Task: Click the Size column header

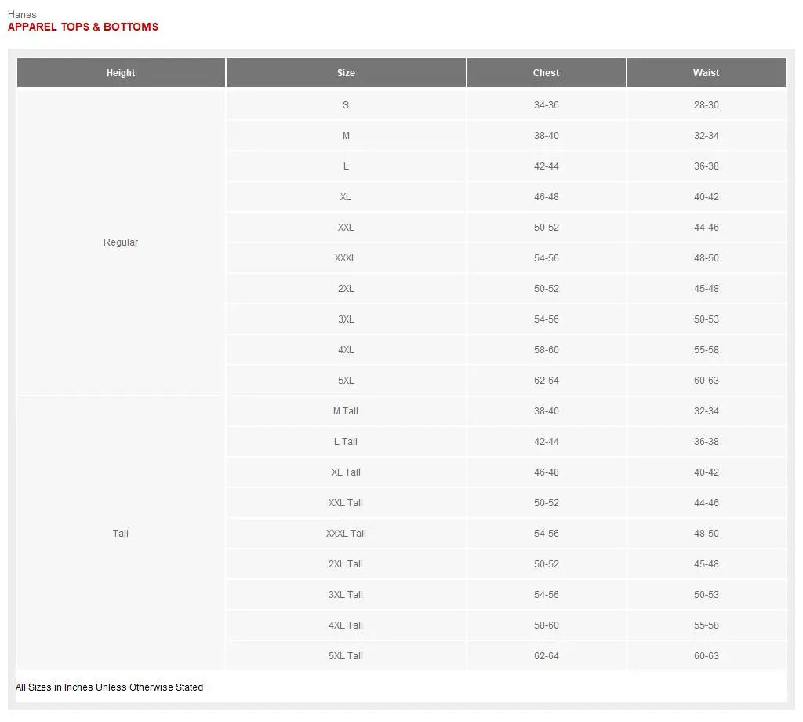Action: tap(346, 73)
